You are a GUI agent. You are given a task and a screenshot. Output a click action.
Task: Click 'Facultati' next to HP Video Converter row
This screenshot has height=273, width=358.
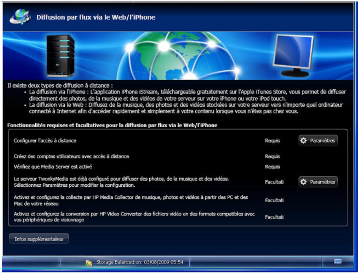pos(274,217)
